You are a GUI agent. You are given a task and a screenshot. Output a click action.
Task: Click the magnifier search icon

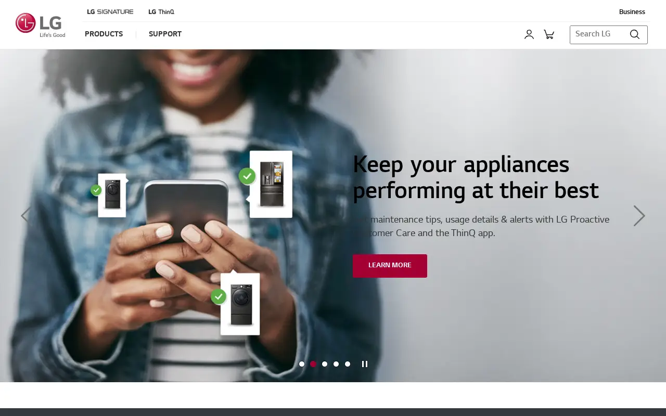(635, 34)
